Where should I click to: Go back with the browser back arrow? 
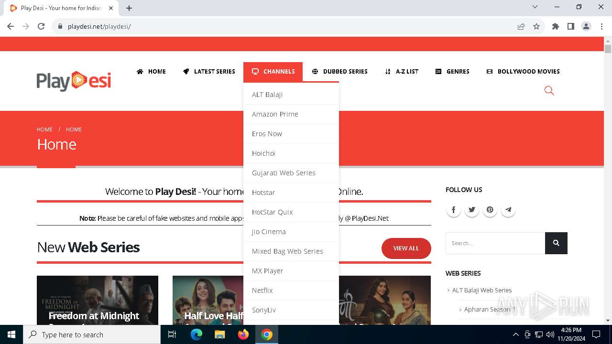click(11, 26)
